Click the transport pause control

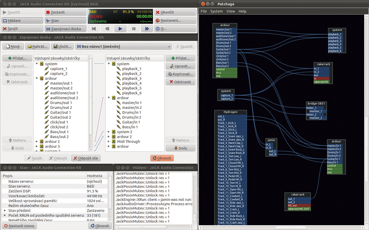coord(134,28)
